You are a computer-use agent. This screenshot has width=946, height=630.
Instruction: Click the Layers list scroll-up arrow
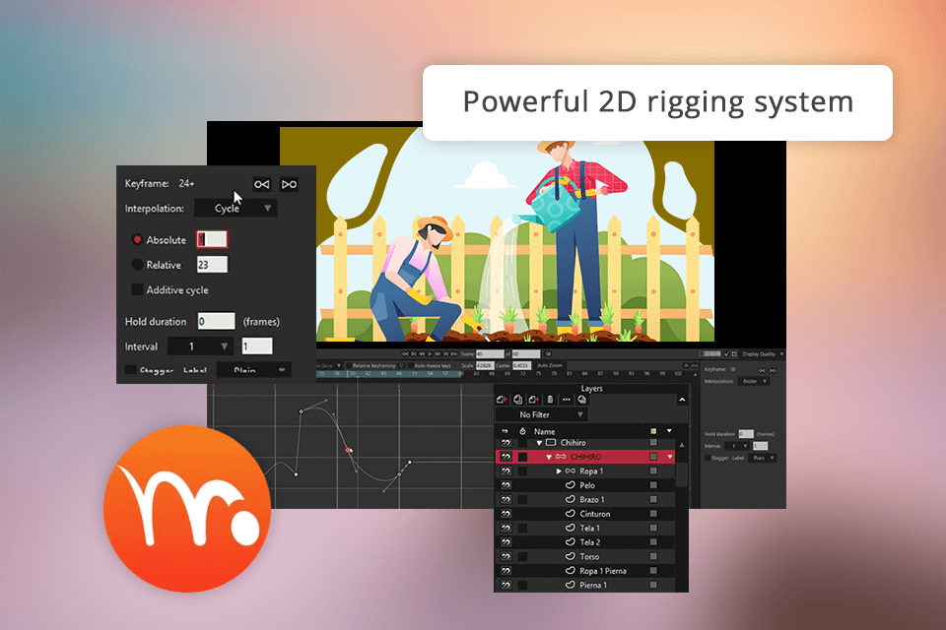coord(682,445)
